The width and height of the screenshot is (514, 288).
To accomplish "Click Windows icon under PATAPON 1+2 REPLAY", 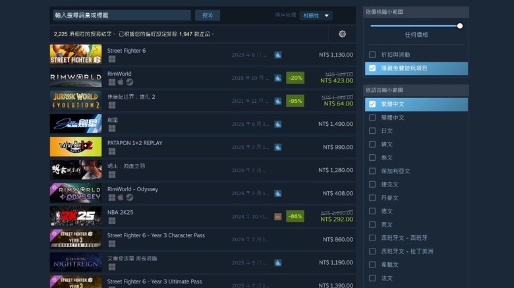I will point(112,151).
